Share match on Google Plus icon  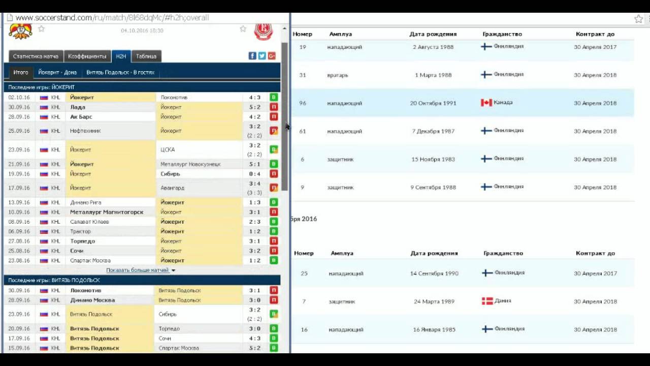click(272, 56)
